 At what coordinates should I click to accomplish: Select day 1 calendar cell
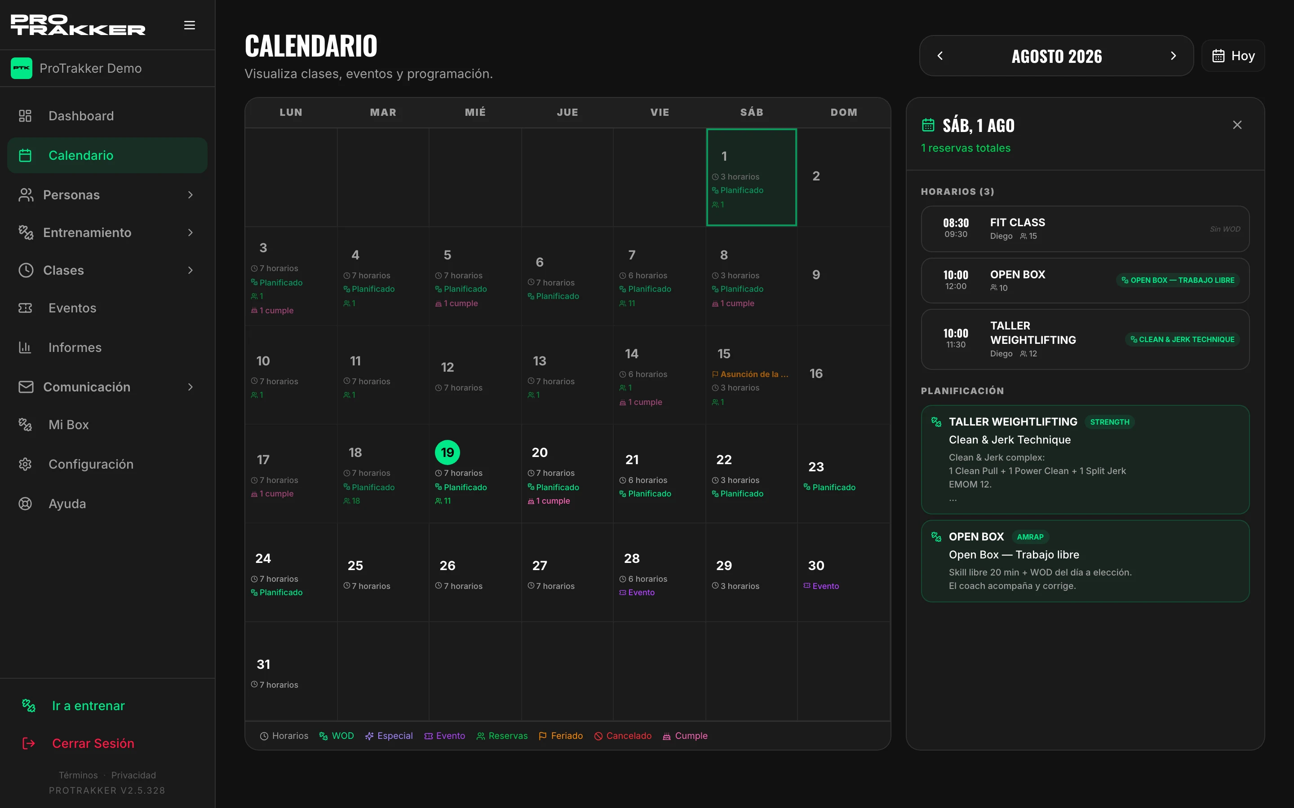pos(751,177)
